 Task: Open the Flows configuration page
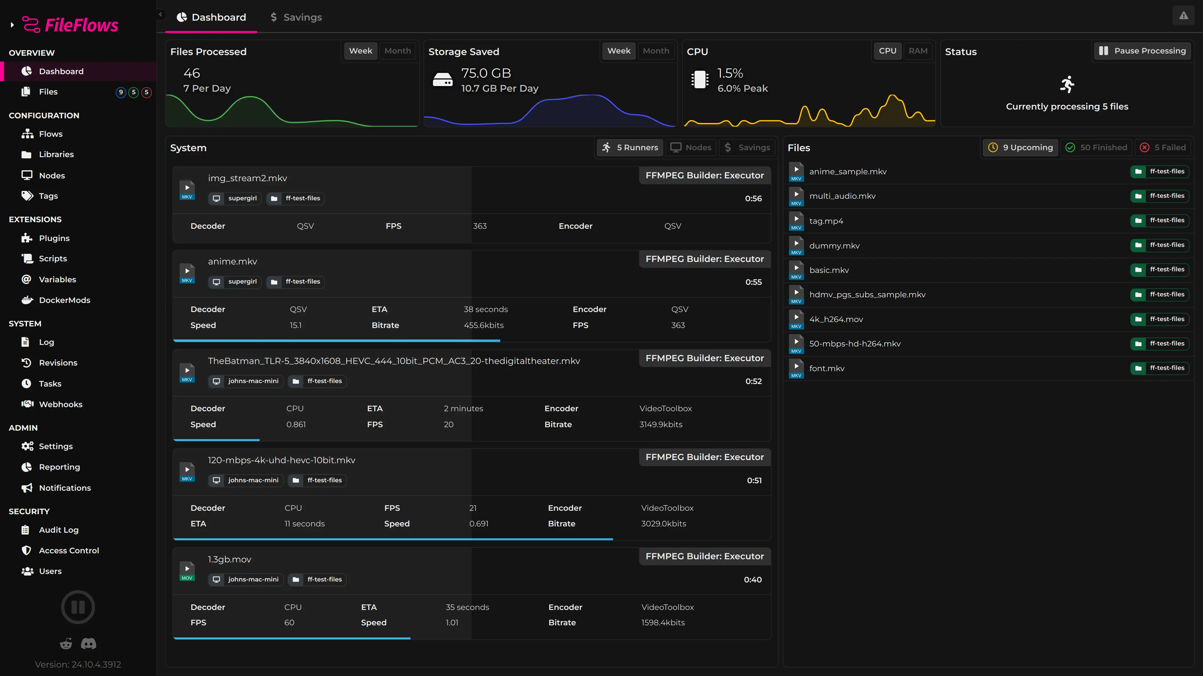click(50, 134)
